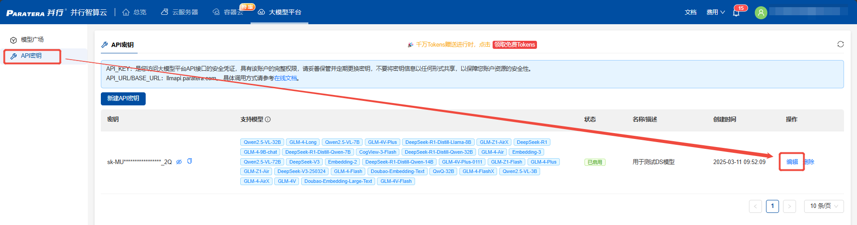Screen dimensions: 857x225
Task: Click the CogView-3-Flash model tag
Action: click(x=378, y=152)
